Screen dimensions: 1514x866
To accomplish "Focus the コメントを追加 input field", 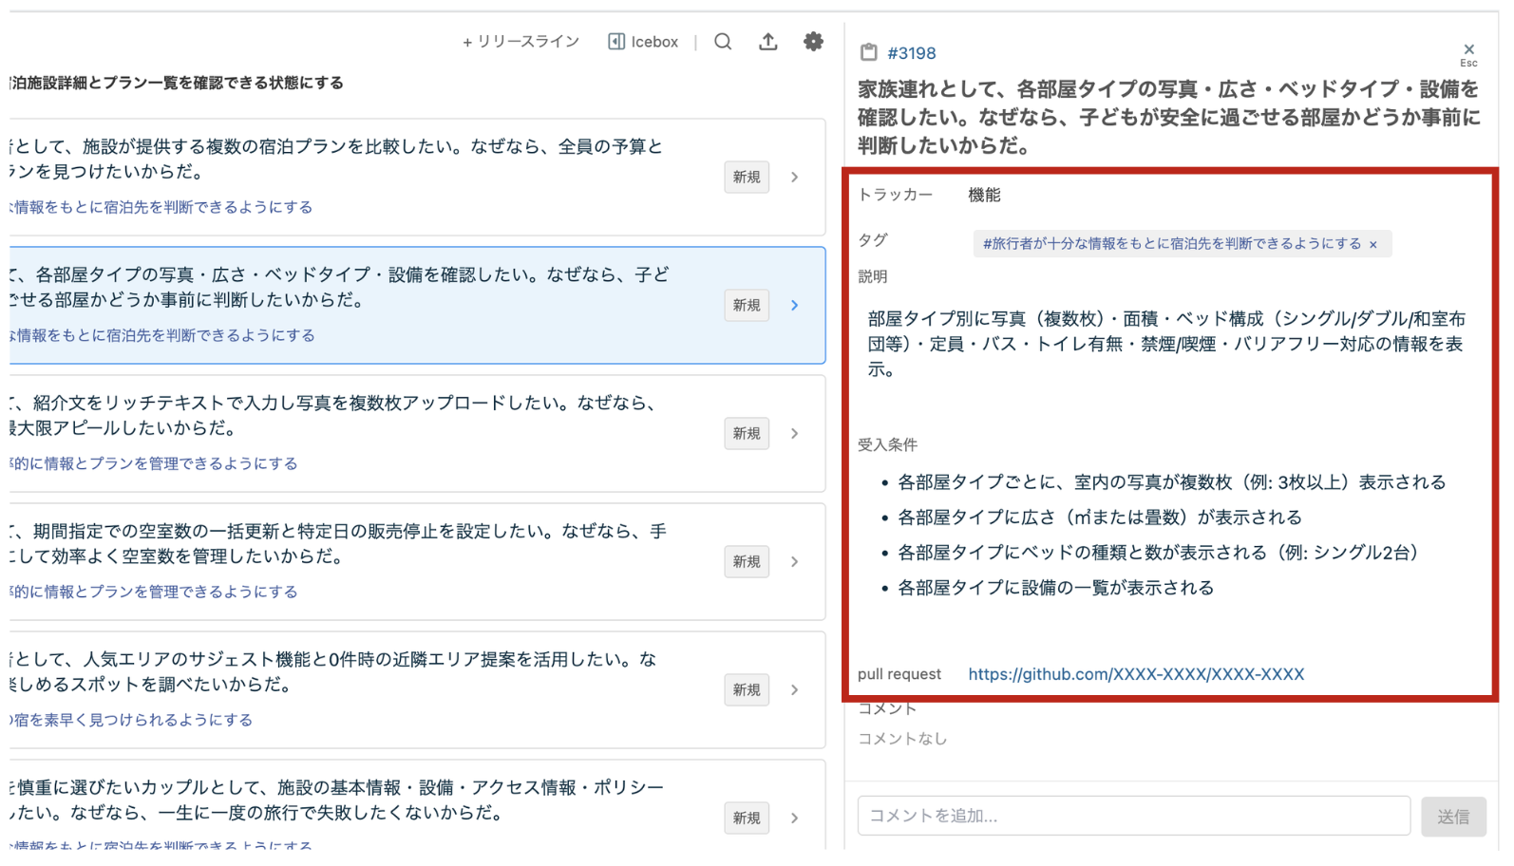I will point(1133,816).
